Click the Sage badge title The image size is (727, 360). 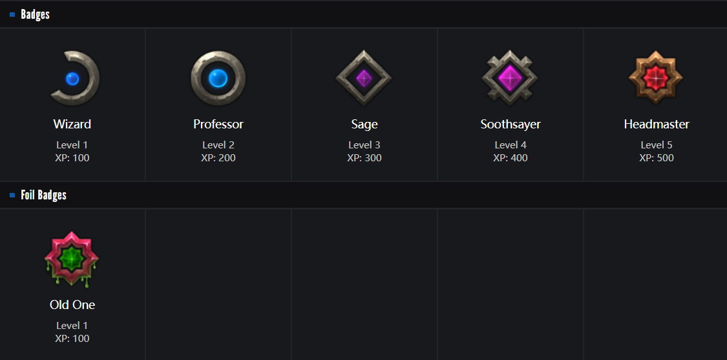point(364,125)
